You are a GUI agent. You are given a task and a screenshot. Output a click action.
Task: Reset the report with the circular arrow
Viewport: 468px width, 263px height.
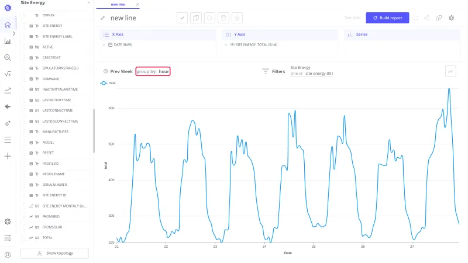coord(209,18)
